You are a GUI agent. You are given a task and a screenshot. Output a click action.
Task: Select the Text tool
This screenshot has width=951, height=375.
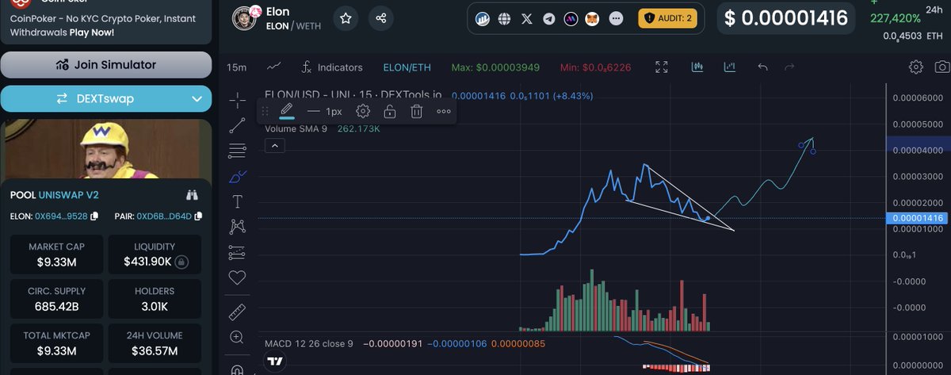coord(237,201)
